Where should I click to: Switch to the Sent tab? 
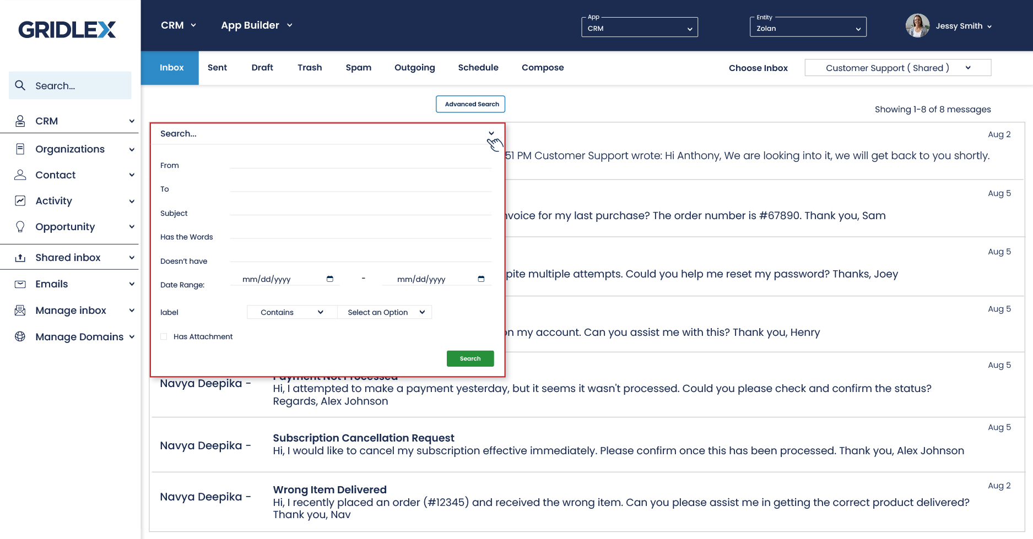[217, 68]
